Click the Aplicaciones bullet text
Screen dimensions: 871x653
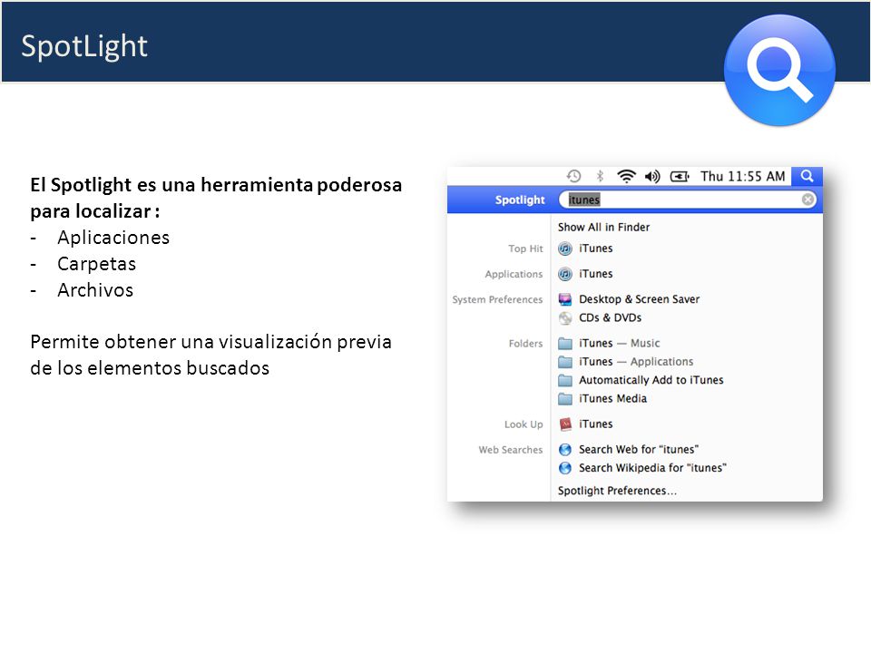tap(113, 238)
